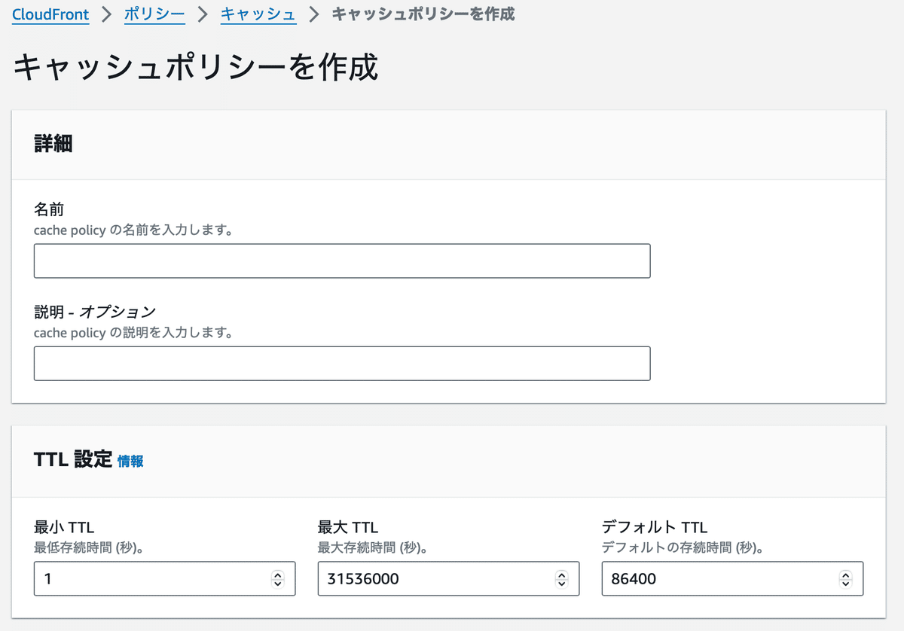Click the 説明 - オプション input field
The image size is (904, 631).
(x=342, y=363)
